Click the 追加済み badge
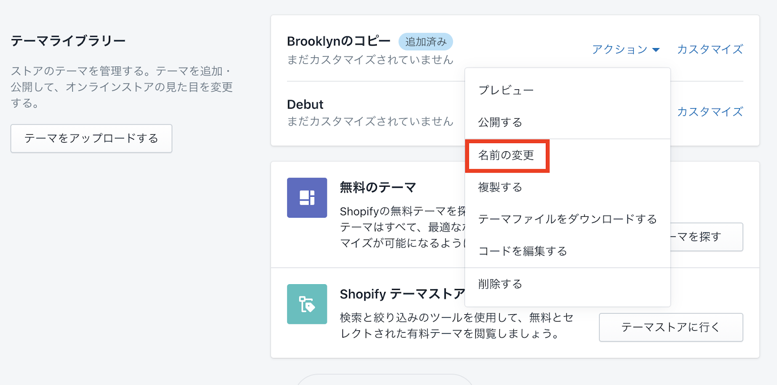The image size is (777, 385). coord(426,42)
